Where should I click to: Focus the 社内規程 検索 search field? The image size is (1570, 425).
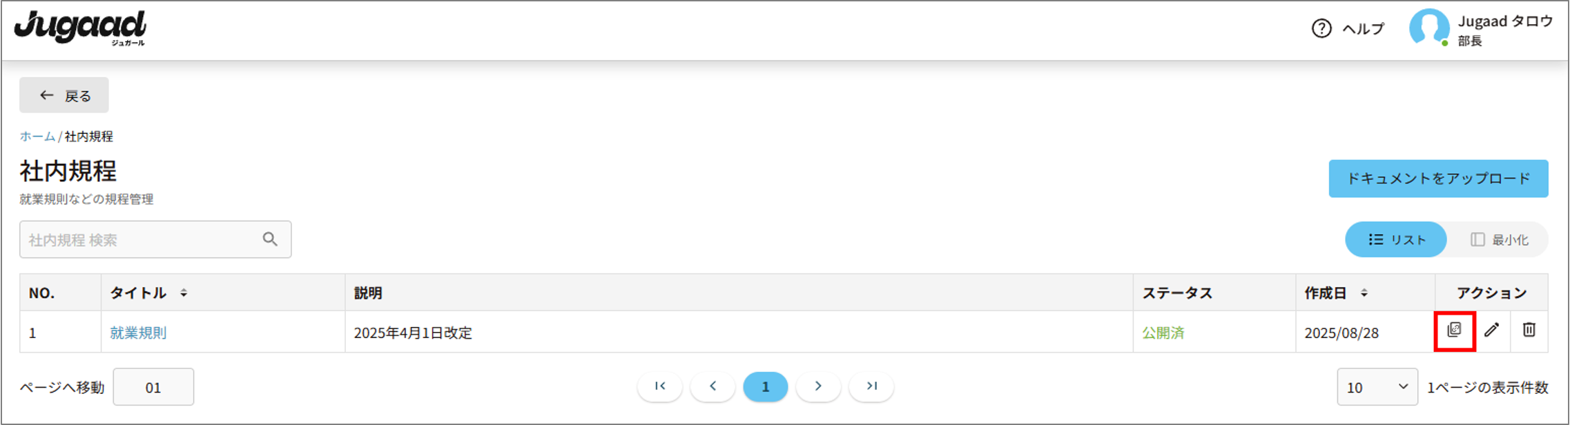[x=155, y=239]
